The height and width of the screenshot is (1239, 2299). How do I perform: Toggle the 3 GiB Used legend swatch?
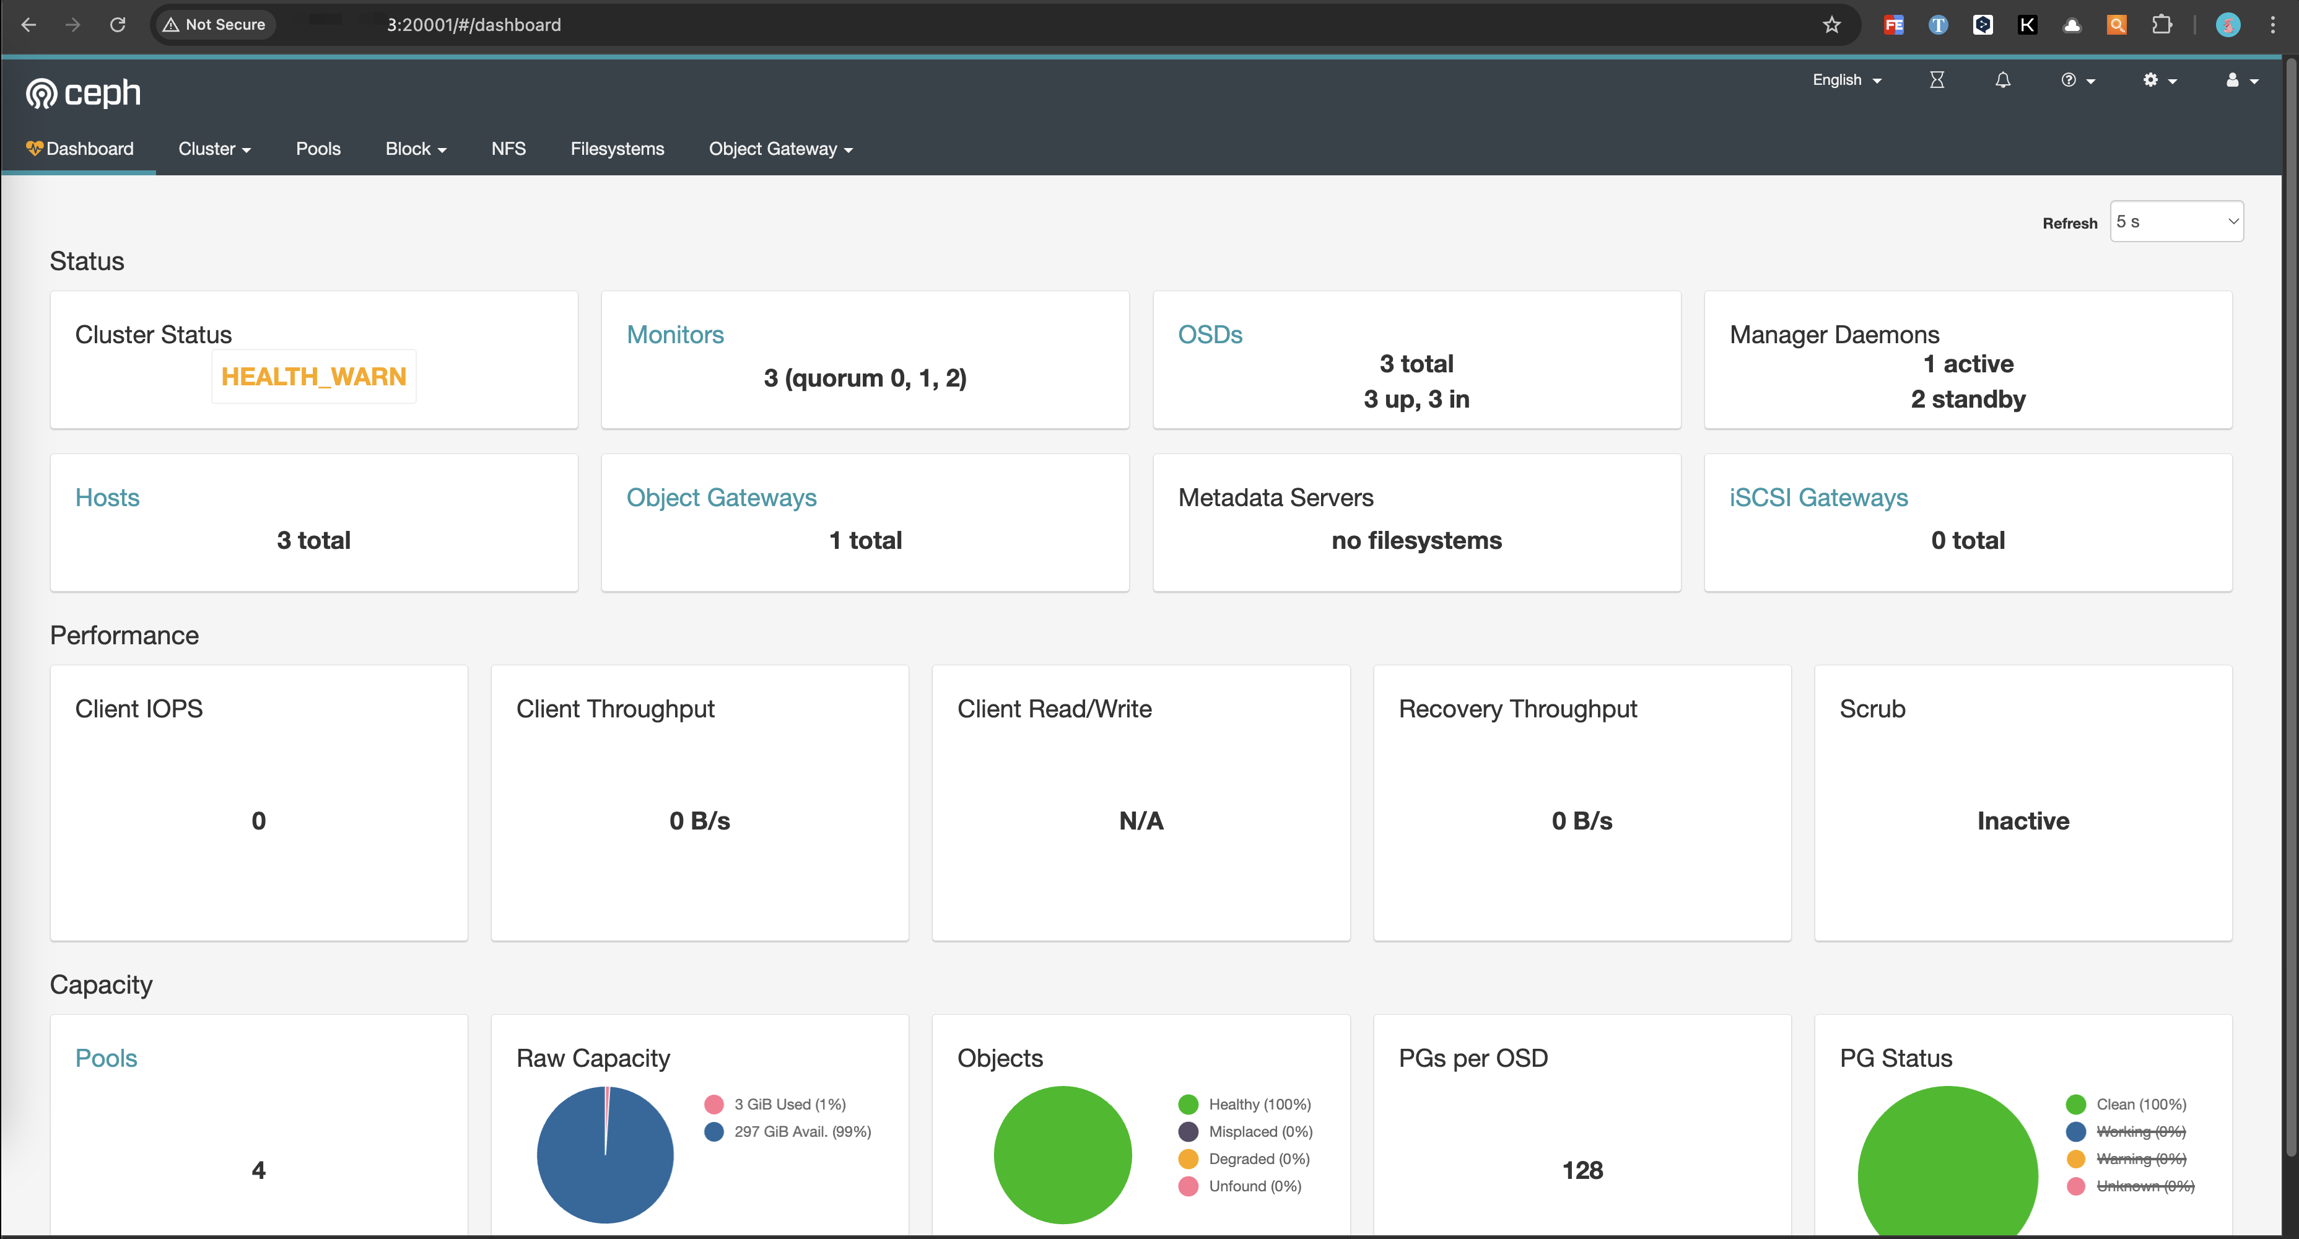[x=713, y=1104]
